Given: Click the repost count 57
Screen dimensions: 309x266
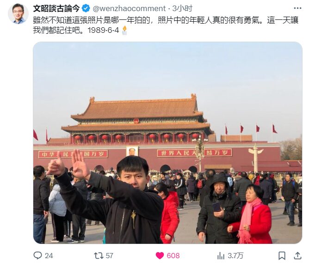Looking at the screenshot, I should (109, 256).
